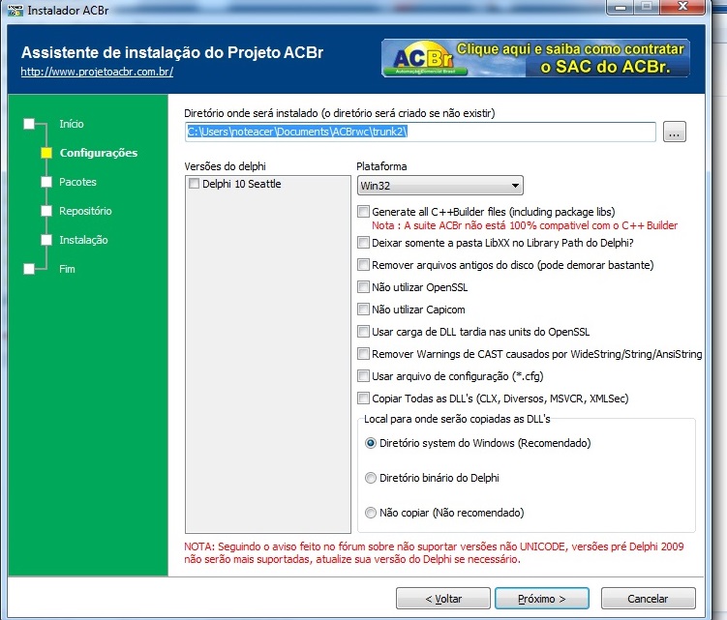
Task: Click the Instalação step label
Action: pyautogui.click(x=83, y=240)
